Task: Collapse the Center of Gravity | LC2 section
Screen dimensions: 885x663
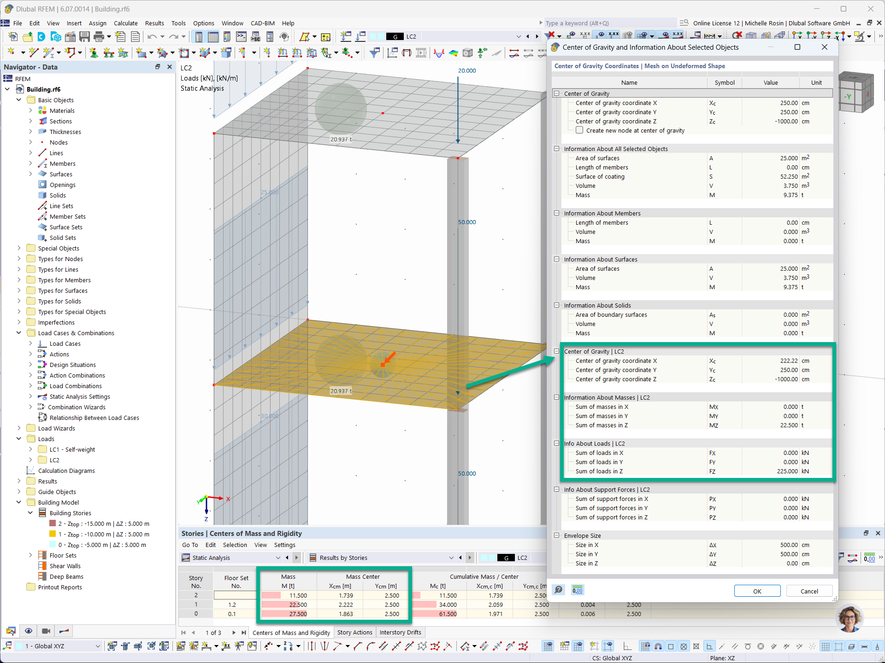Action: click(x=557, y=351)
